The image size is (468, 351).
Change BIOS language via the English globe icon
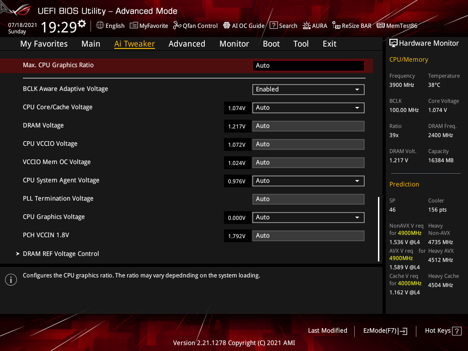[x=110, y=26]
